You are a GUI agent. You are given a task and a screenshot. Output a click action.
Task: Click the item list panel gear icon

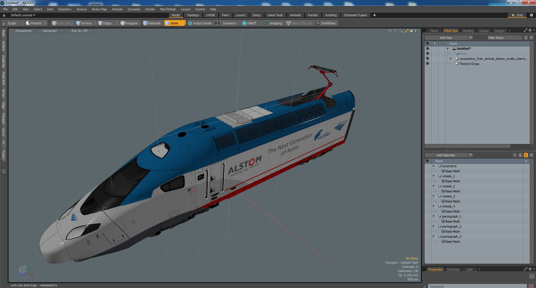point(530,30)
